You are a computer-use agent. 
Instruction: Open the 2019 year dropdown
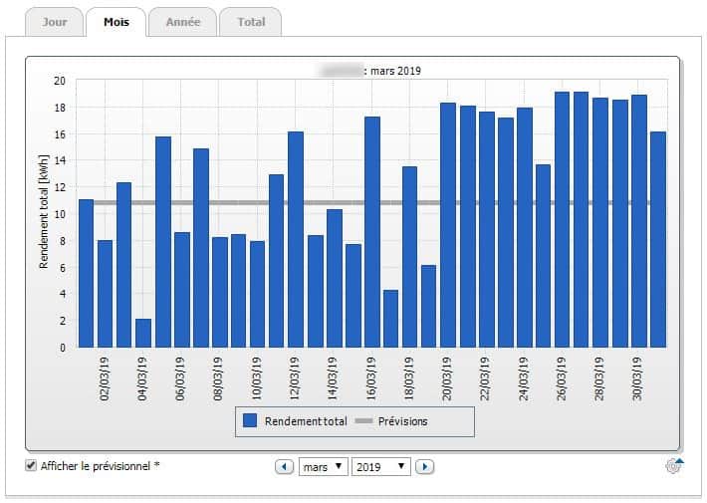point(380,466)
